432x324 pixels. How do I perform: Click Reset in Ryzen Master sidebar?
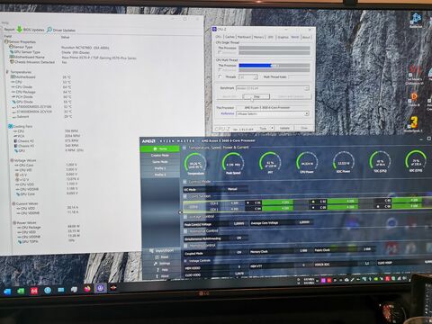coord(162,257)
